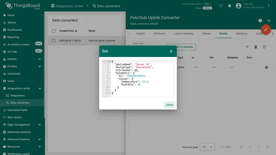
Task: Click the debug bug icon in Uplink row
Action: click(x=266, y=67)
